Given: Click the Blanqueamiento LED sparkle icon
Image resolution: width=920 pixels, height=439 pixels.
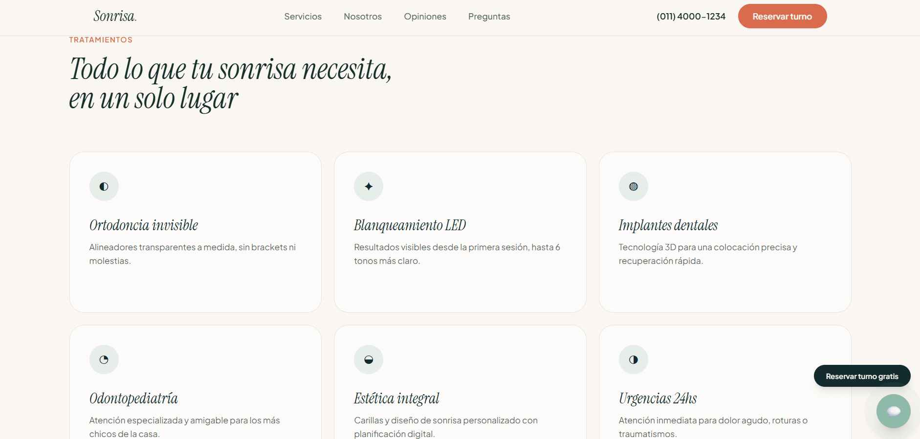Looking at the screenshot, I should point(369,186).
